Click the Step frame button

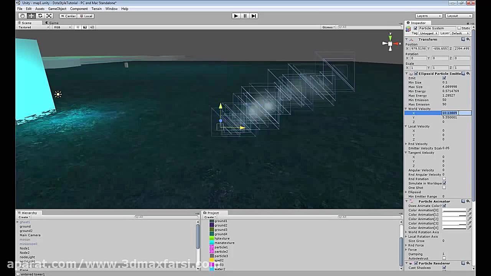(x=254, y=16)
